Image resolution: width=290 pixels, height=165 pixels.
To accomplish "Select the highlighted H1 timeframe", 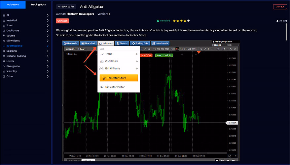I will tap(177, 49).
